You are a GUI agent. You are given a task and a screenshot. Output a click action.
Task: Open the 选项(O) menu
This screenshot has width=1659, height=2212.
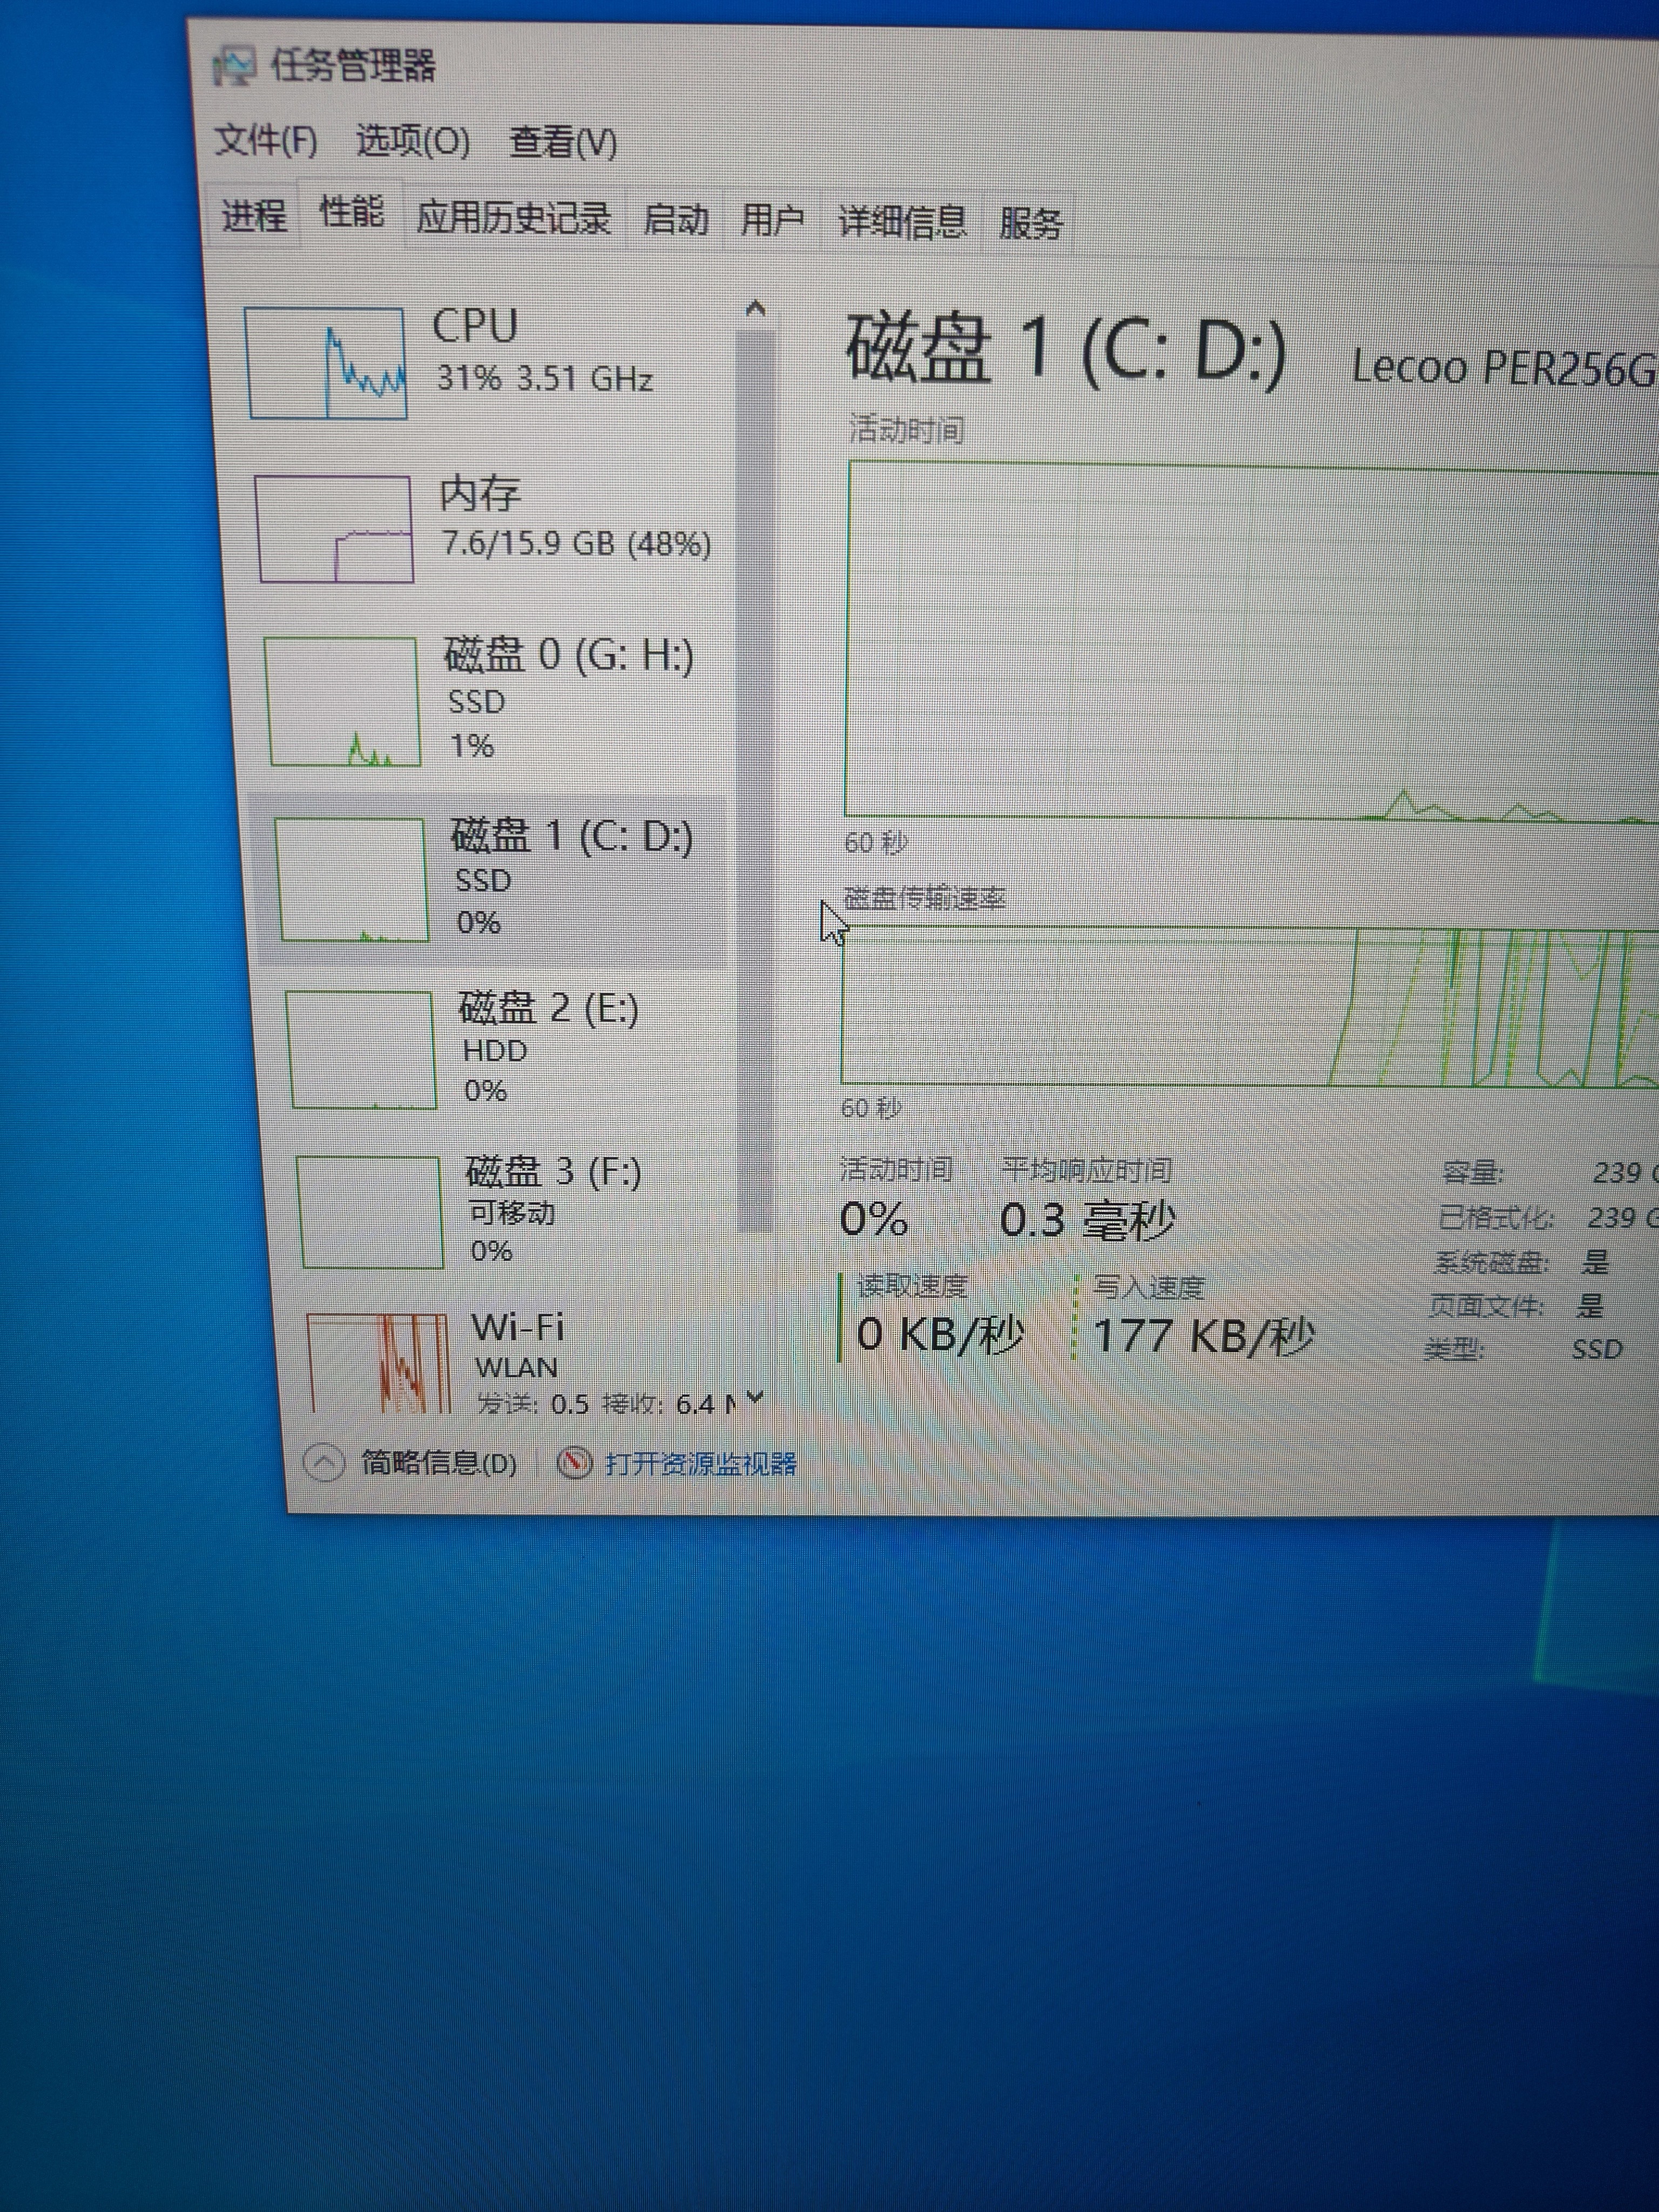tap(413, 141)
